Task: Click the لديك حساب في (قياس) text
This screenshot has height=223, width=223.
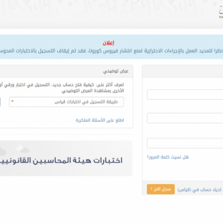Action: 200,190
